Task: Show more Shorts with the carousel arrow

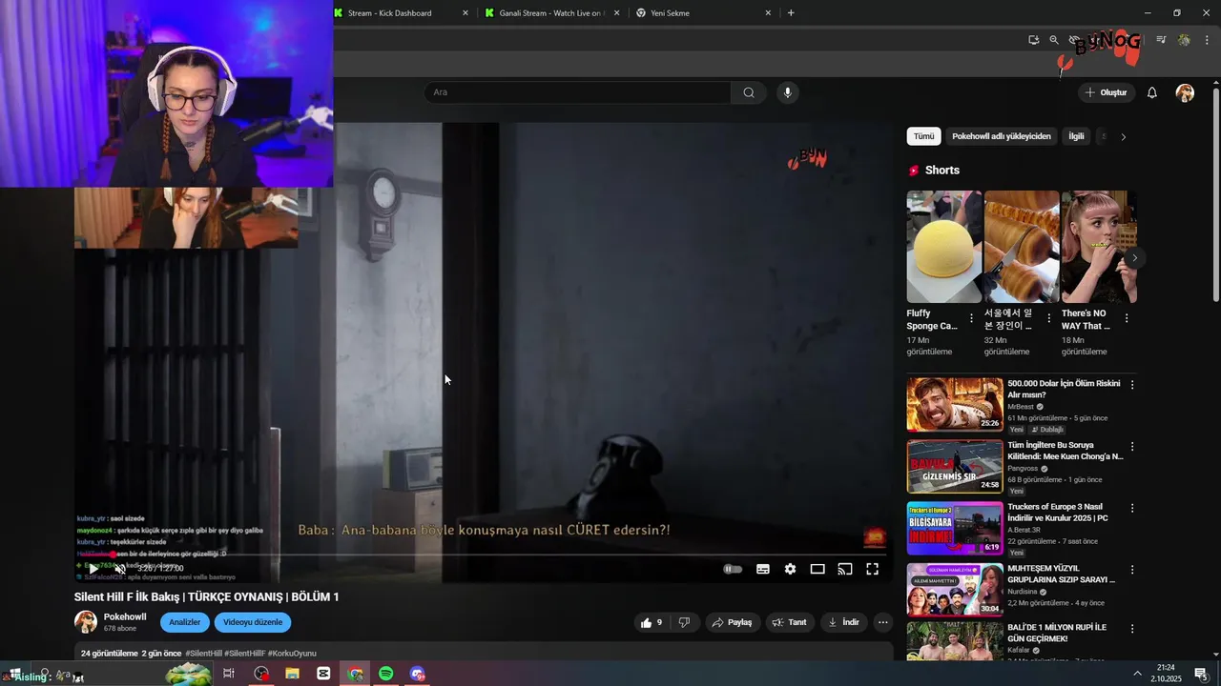Action: point(1134,258)
